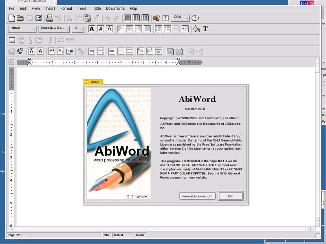The height and width of the screenshot is (244, 326).
Task: Set two column layout
Action: click(x=136, y=18)
